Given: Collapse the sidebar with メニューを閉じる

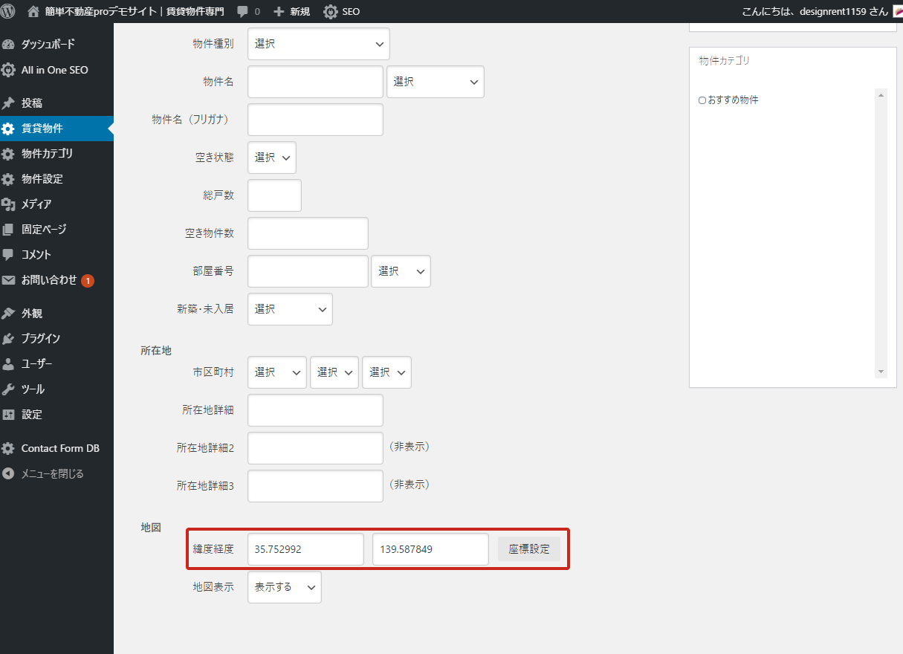Looking at the screenshot, I should [x=52, y=473].
